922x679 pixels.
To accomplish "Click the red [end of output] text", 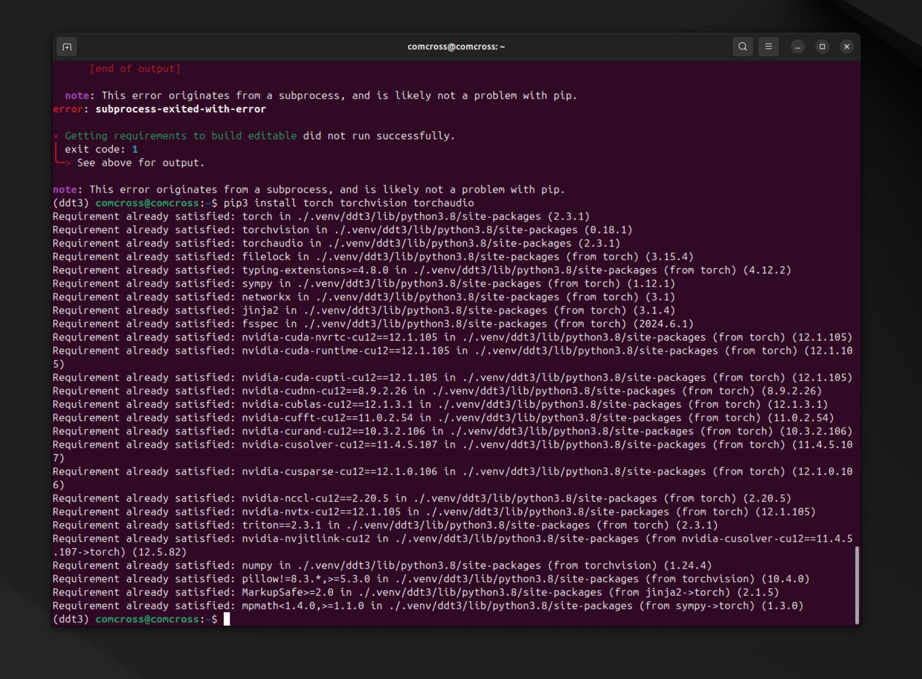I will (x=135, y=69).
